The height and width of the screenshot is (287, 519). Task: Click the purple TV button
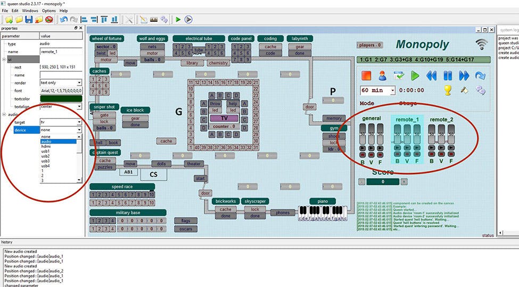coord(224,118)
